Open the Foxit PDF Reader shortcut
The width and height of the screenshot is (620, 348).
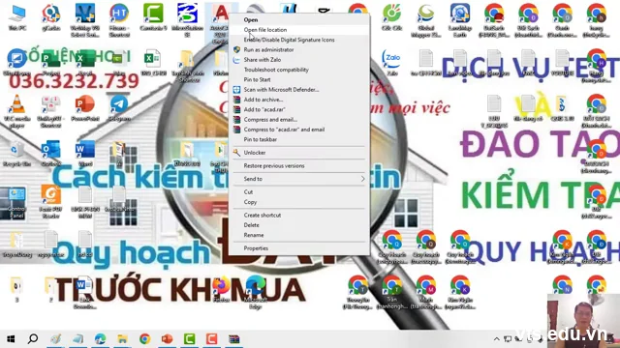51,201
